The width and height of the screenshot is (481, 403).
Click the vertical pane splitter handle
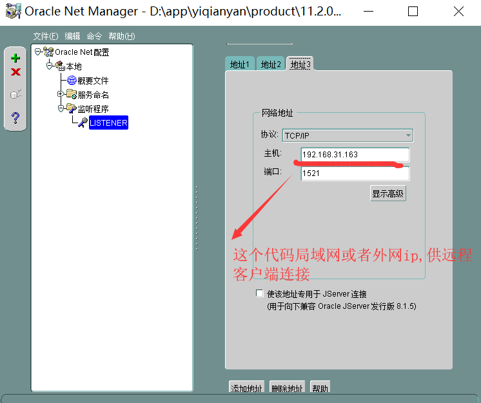coord(197,218)
